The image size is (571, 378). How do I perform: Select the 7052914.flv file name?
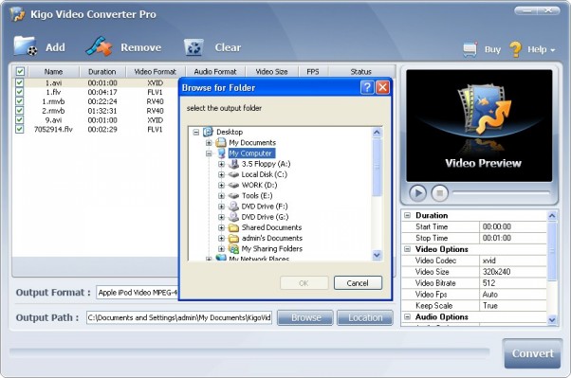coord(53,129)
